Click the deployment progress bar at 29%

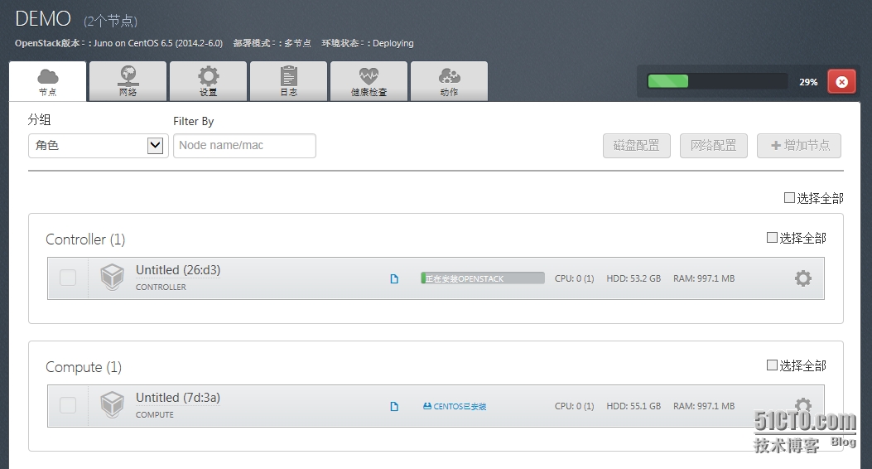[717, 81]
